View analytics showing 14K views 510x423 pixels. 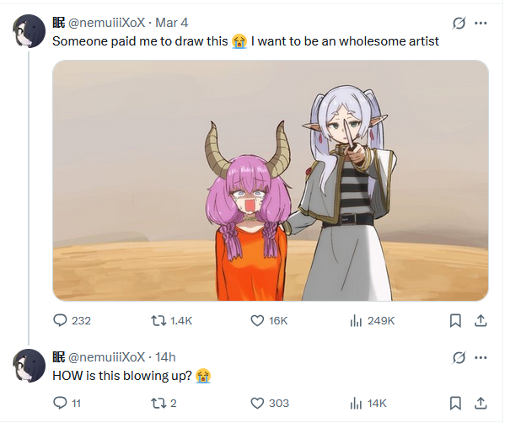click(356, 404)
